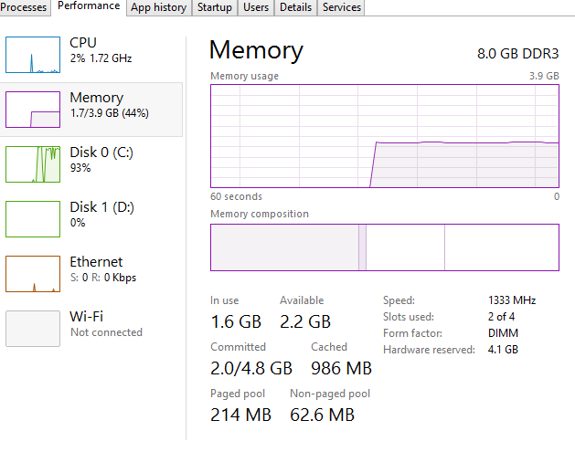Image resolution: width=575 pixels, height=452 pixels.
Task: Click the Memory heading title
Action: 256,50
